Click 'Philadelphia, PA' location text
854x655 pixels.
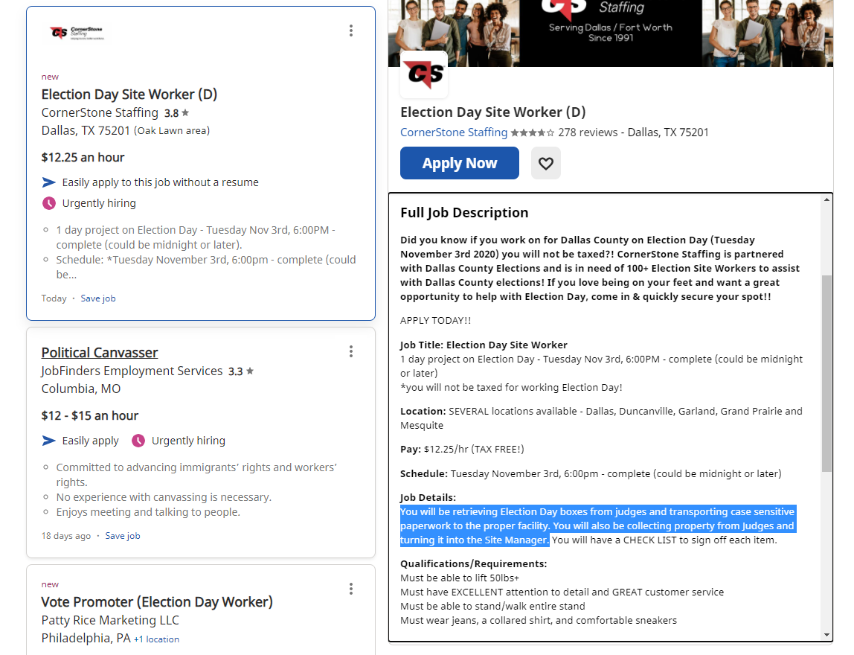pos(86,638)
